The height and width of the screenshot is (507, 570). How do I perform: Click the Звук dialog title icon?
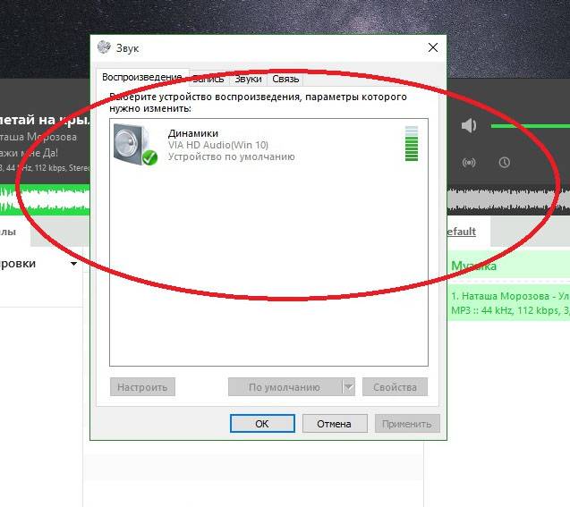104,47
